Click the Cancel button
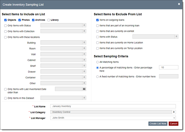This screenshot has width=185, height=132. click(x=173, y=123)
